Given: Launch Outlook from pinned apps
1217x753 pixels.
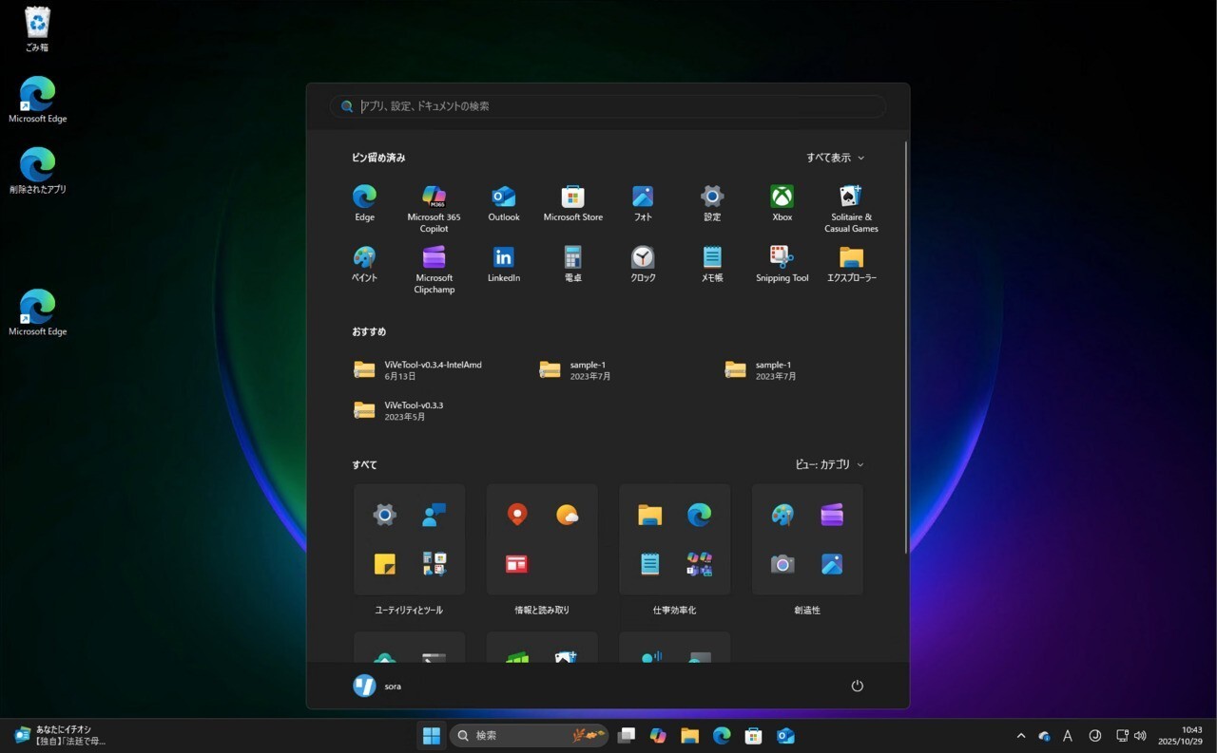Looking at the screenshot, I should pyautogui.click(x=503, y=198).
